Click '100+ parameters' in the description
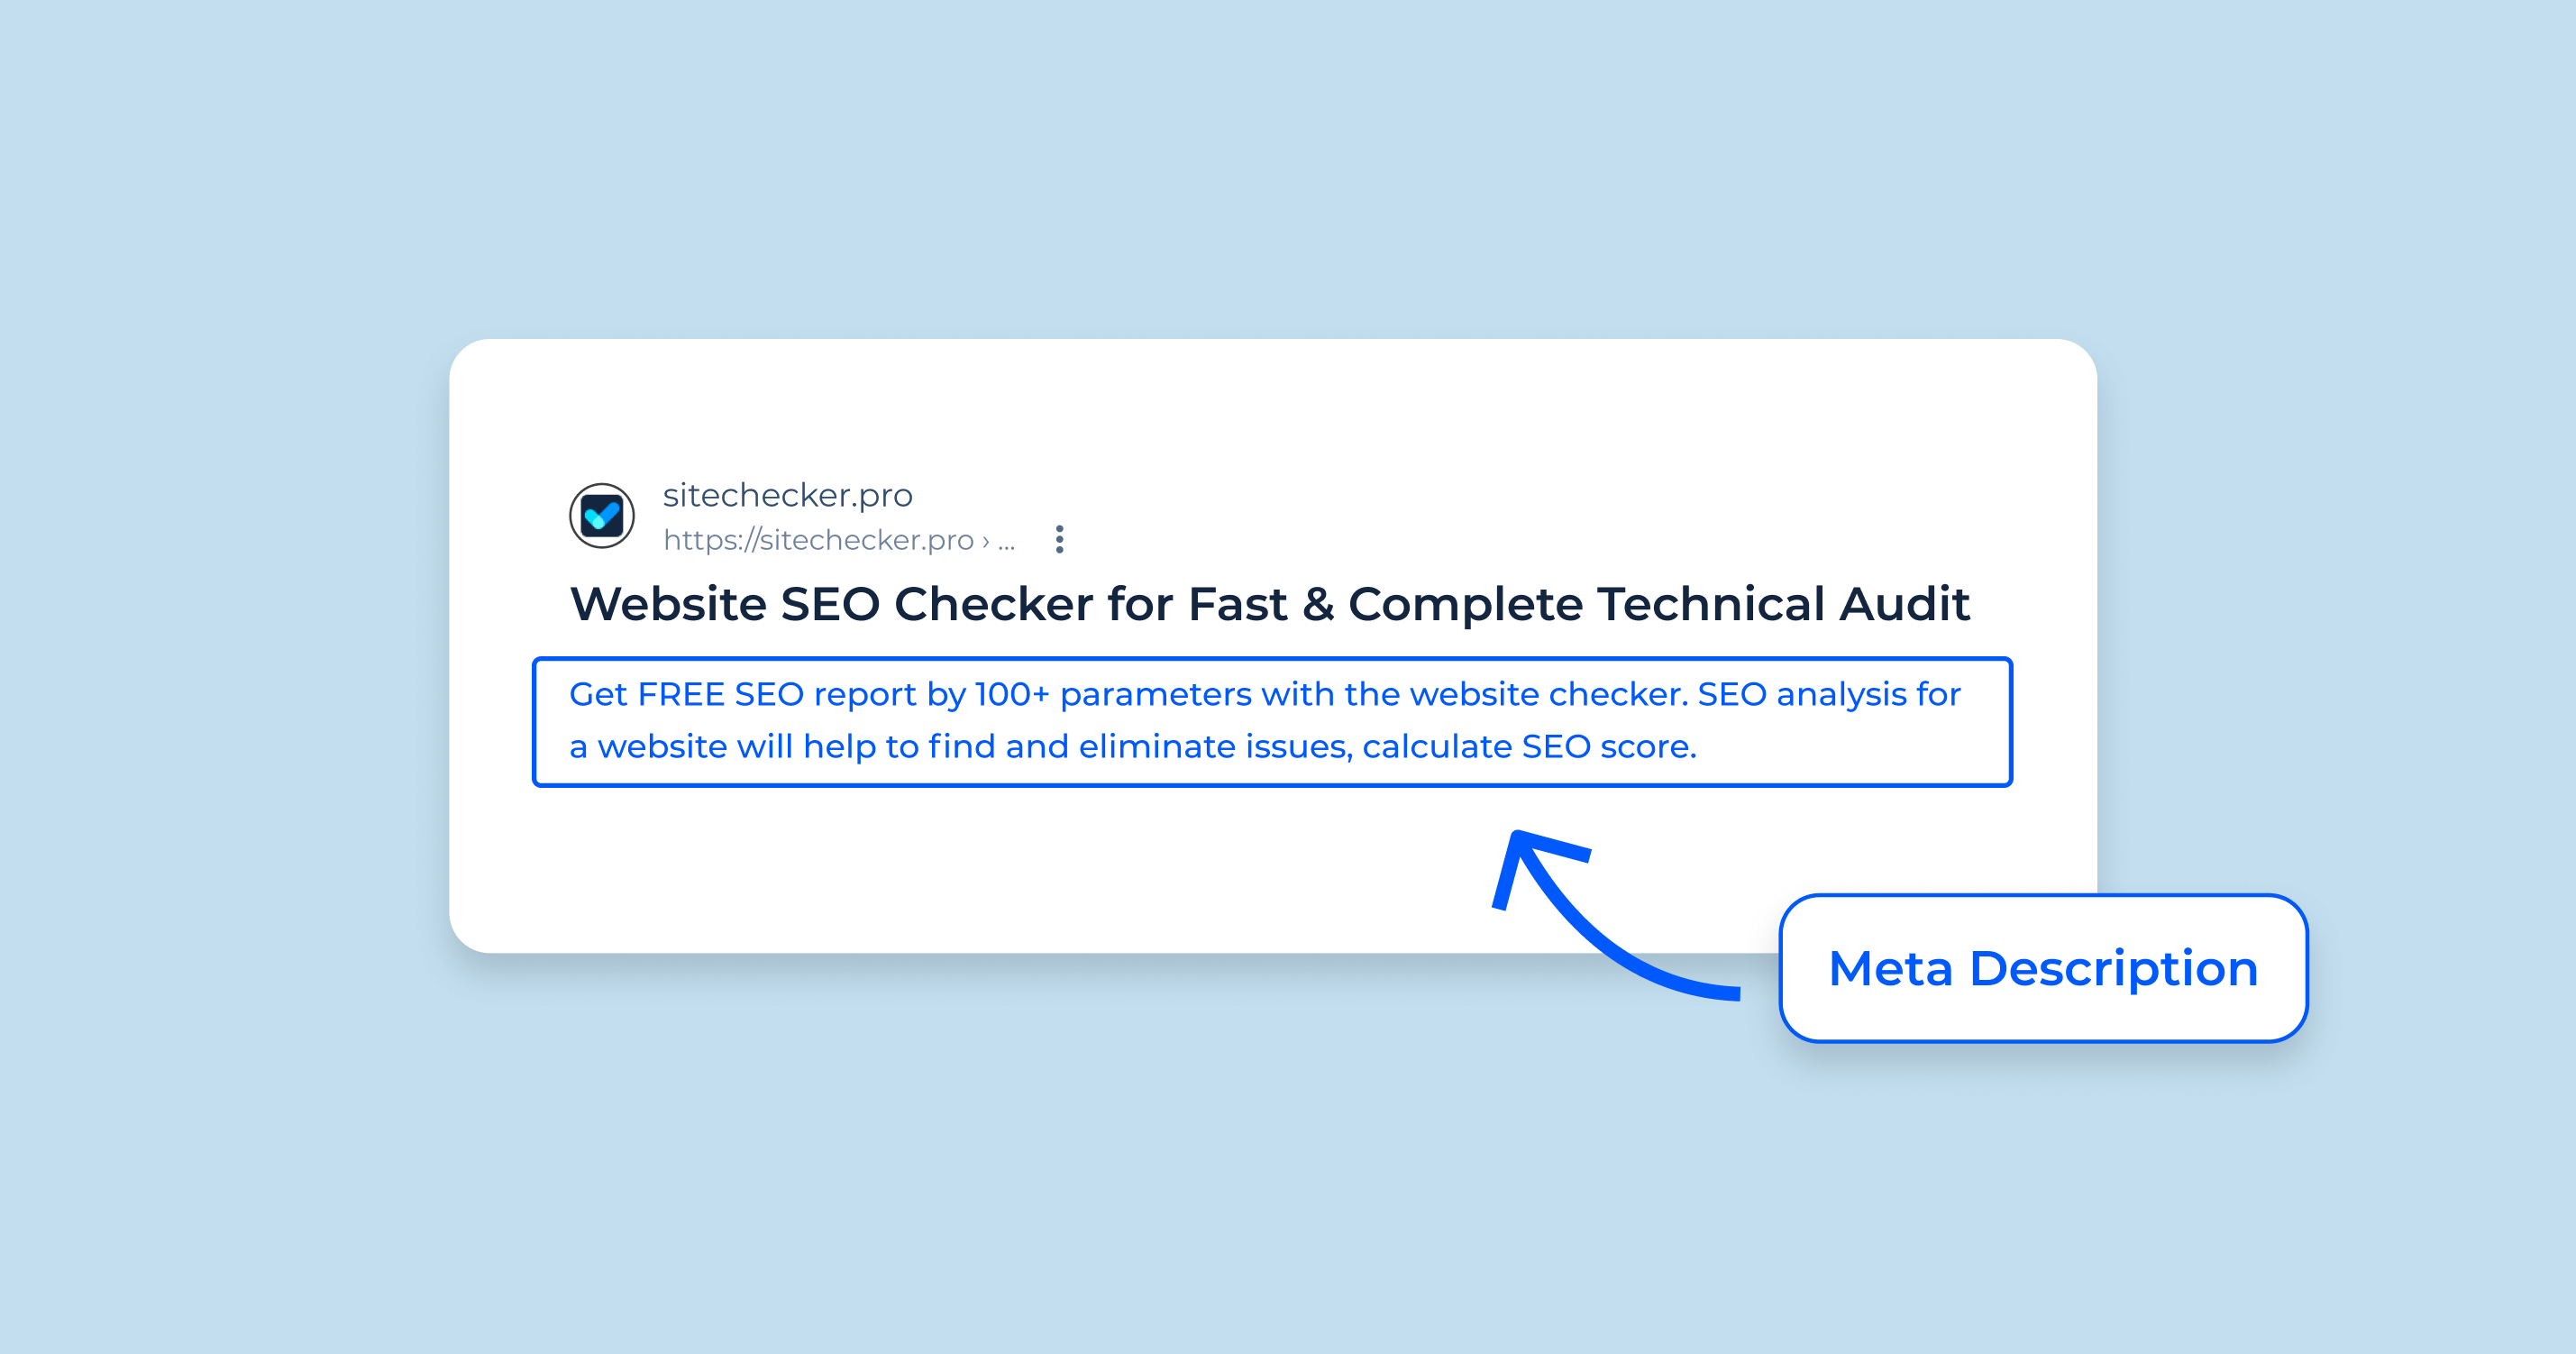2576x1354 pixels. [x=1112, y=694]
